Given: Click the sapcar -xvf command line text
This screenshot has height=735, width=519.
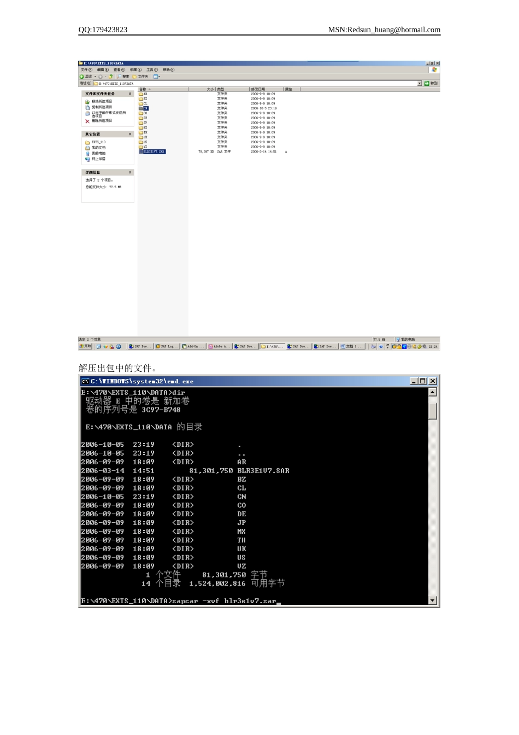Looking at the screenshot, I should coord(224,601).
